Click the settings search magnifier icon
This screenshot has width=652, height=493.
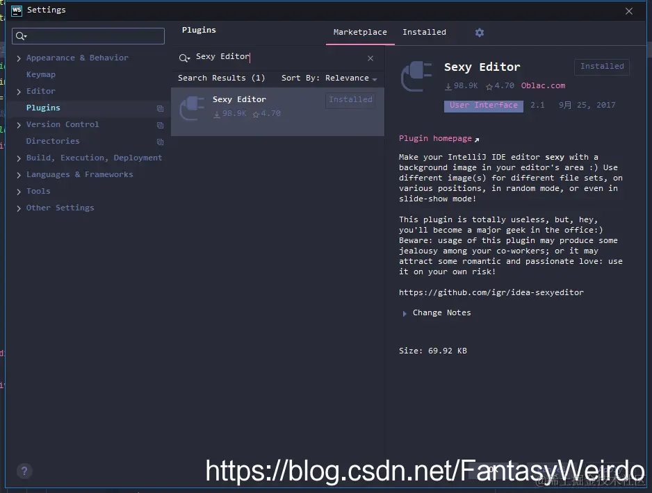pos(21,36)
